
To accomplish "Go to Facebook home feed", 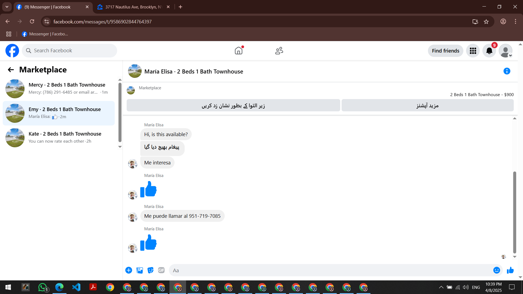I will tap(239, 51).
